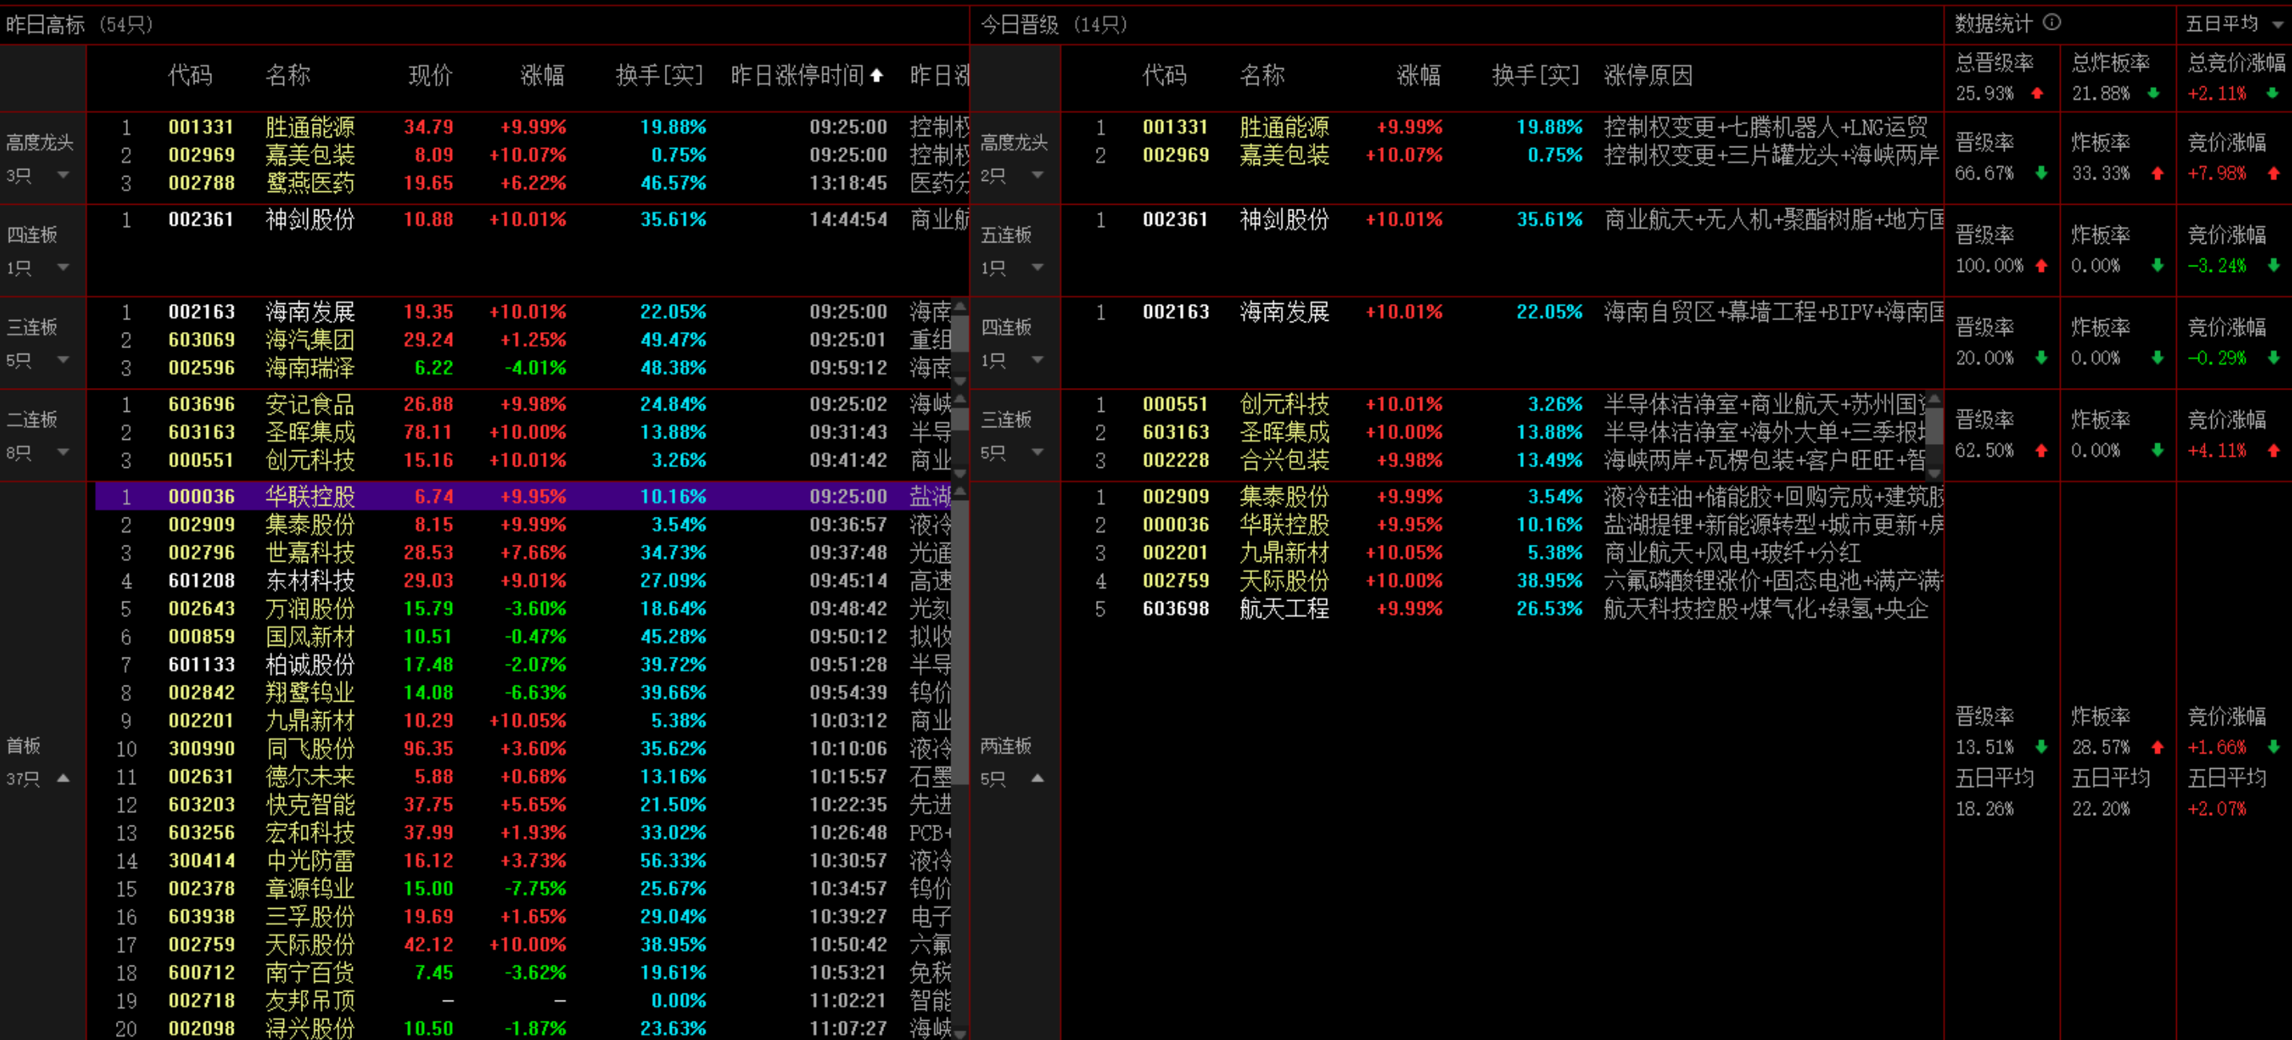
Task: Select the highlighted 华联控股 row
Action: (x=309, y=497)
